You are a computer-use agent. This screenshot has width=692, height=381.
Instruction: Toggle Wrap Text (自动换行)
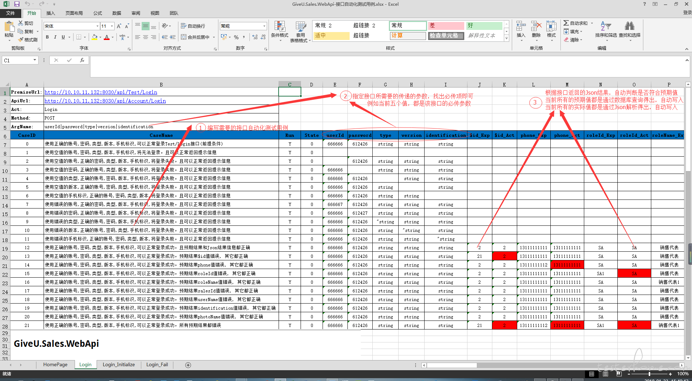pyautogui.click(x=193, y=26)
